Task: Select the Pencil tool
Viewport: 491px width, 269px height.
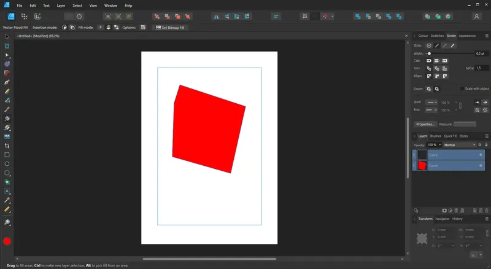Action: pos(7,92)
